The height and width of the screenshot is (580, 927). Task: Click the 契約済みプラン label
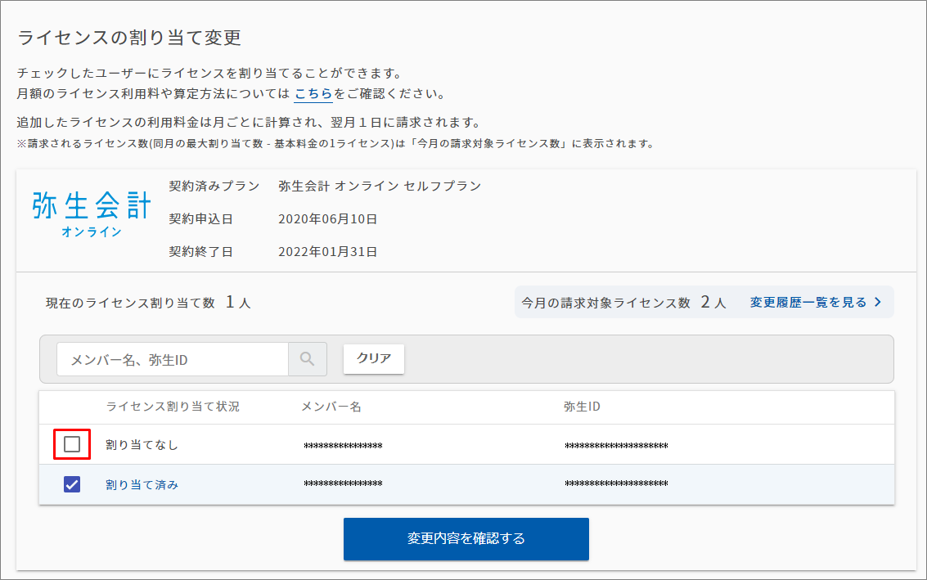[x=214, y=187]
